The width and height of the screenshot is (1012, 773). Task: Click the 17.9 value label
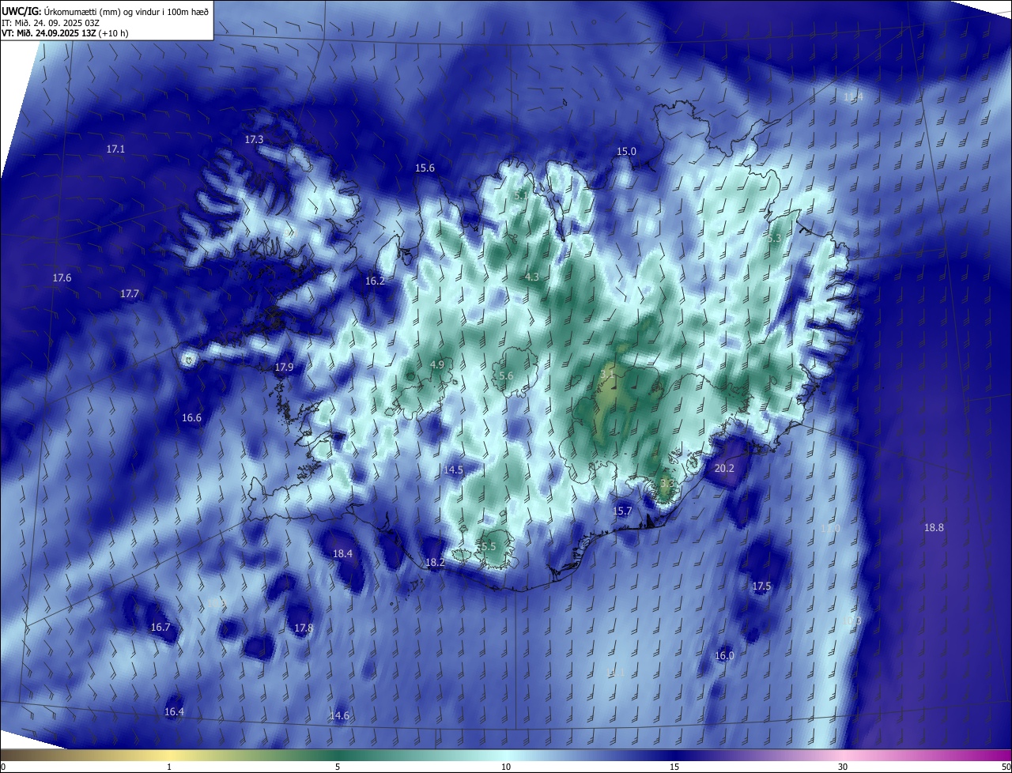284,368
